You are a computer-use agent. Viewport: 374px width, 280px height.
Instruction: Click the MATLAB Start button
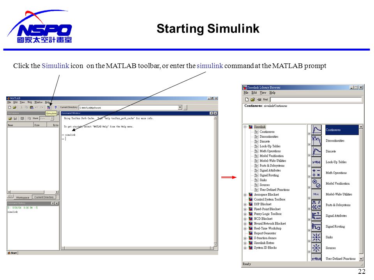tap(12, 253)
